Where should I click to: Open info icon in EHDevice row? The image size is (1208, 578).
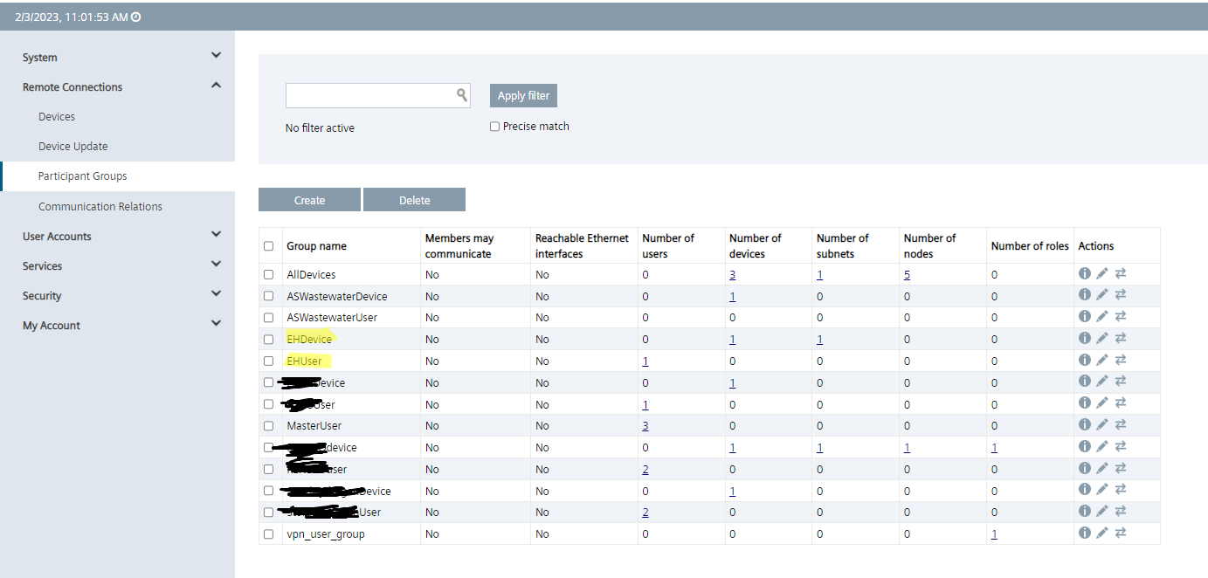(1085, 338)
